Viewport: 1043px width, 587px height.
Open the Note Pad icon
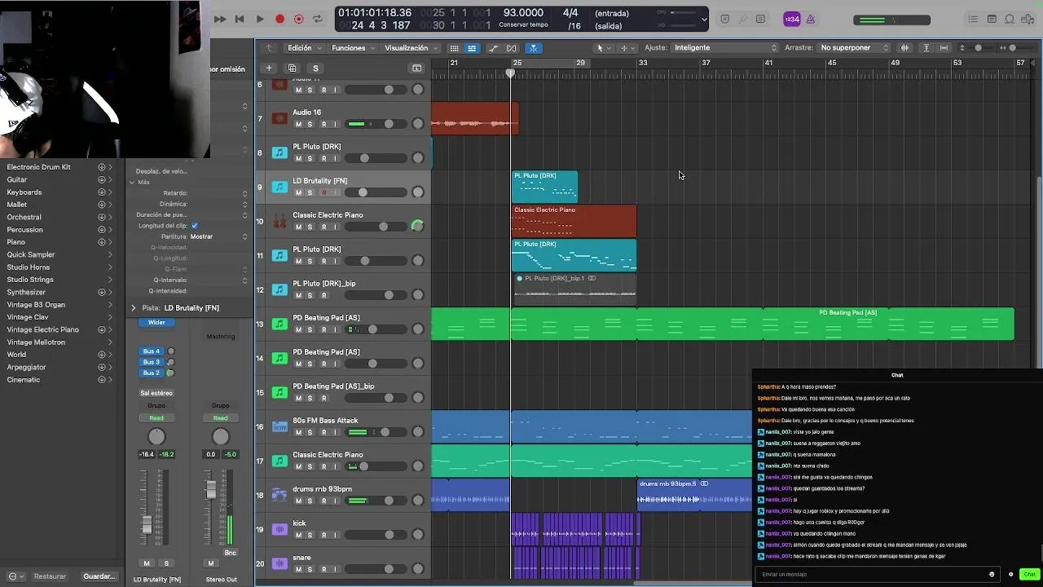[992, 20]
